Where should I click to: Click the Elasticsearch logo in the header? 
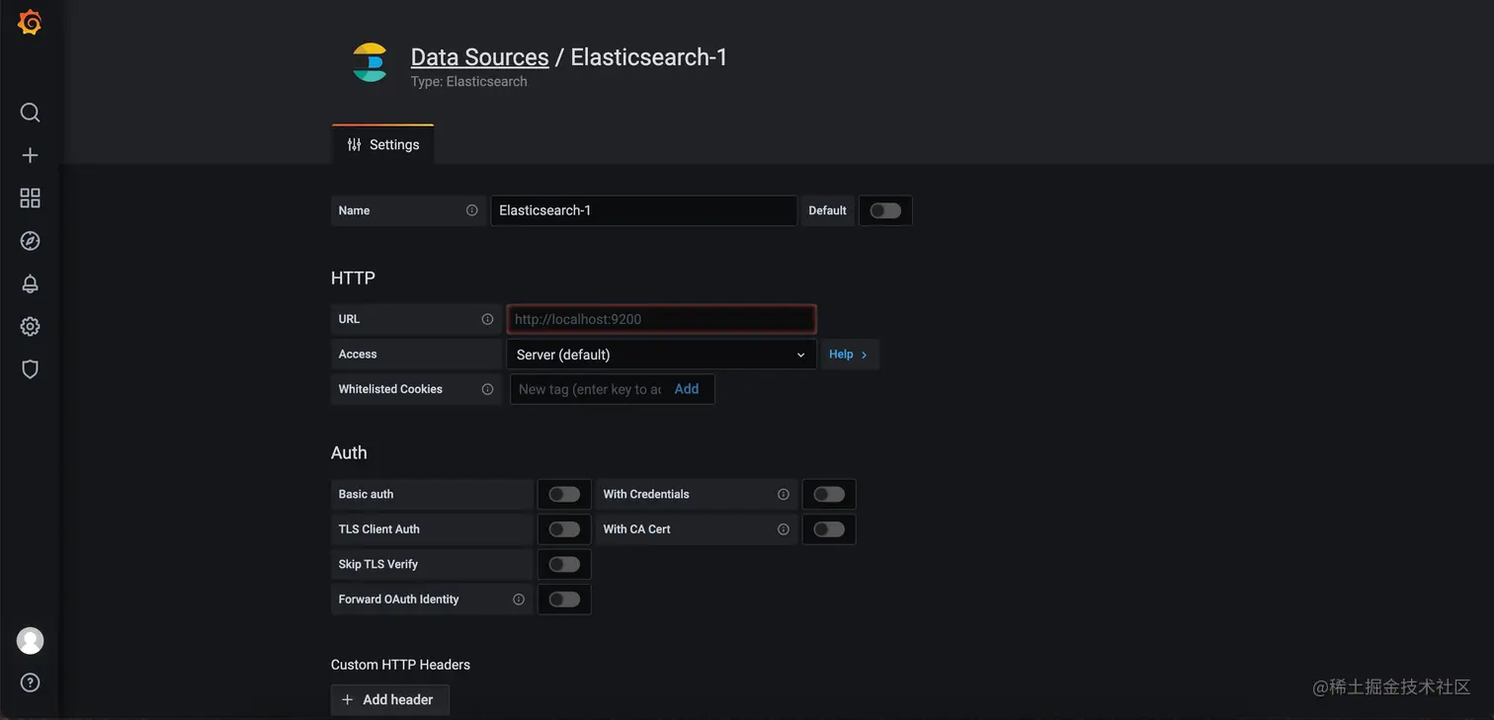tap(370, 62)
